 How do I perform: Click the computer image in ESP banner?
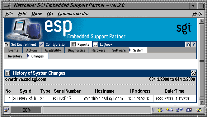click(24, 29)
